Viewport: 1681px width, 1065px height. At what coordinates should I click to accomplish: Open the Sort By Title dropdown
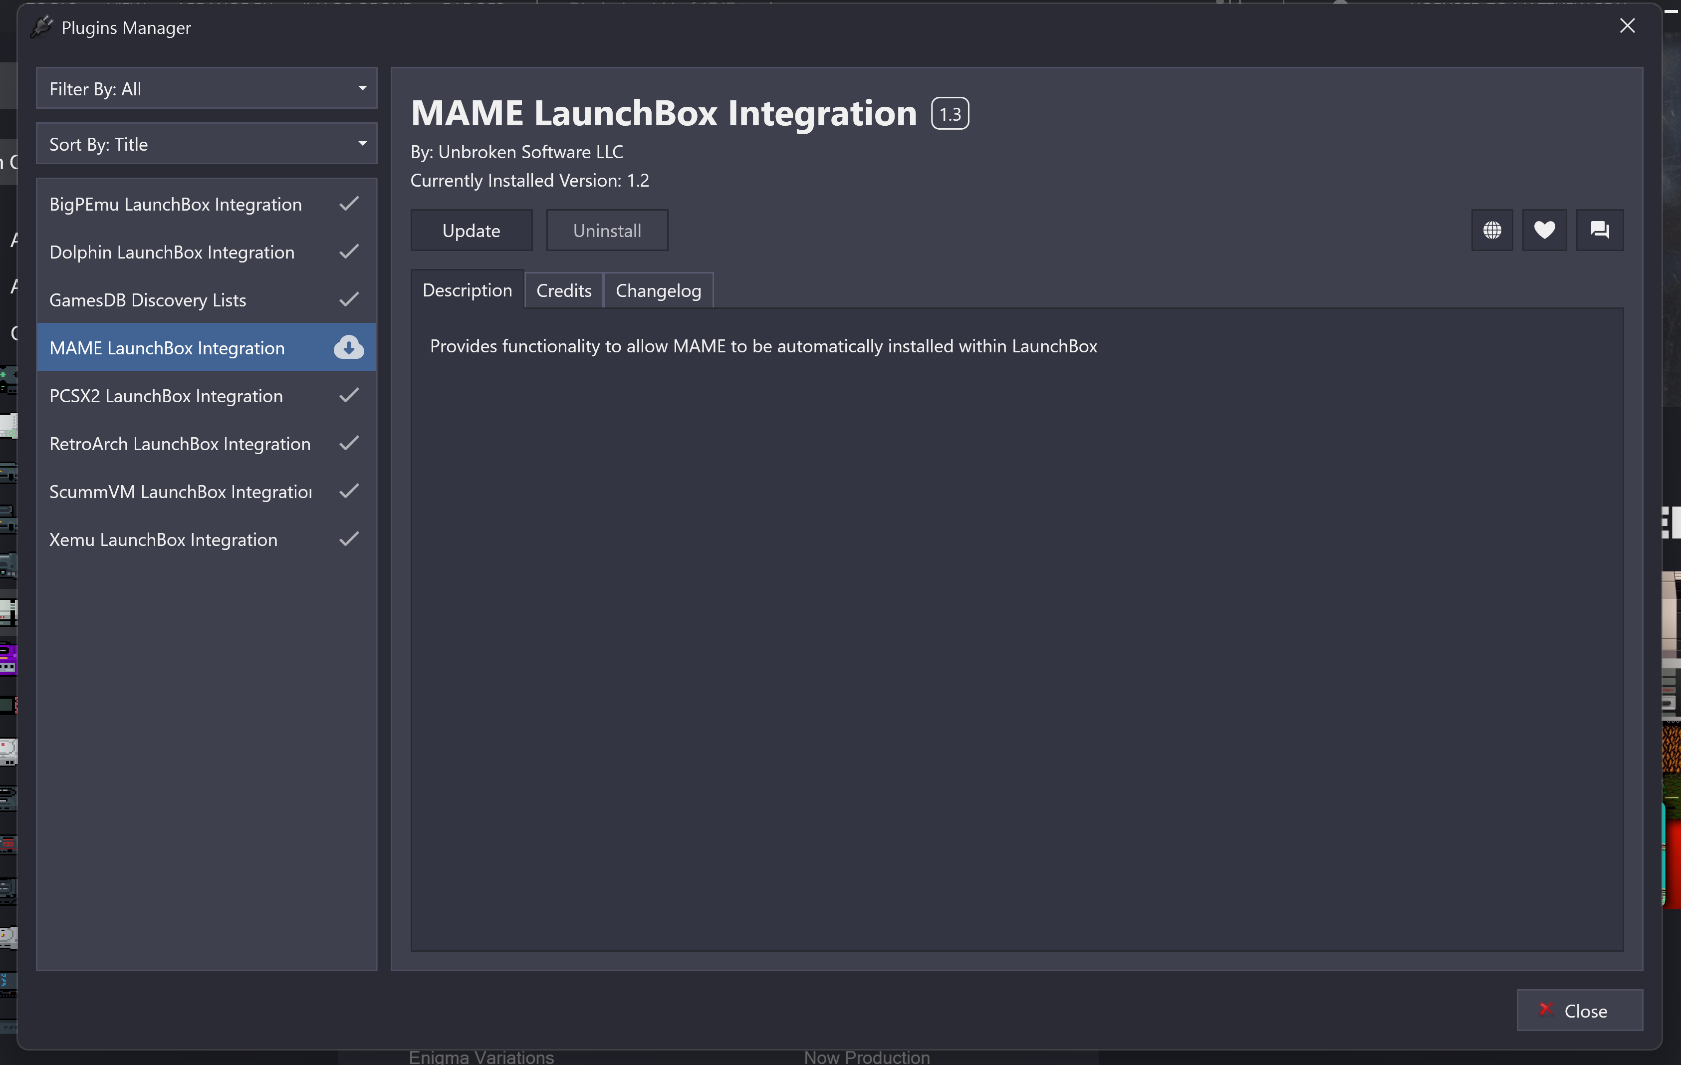click(206, 144)
